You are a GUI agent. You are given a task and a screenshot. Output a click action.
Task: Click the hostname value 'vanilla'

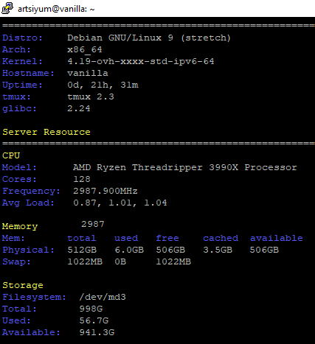pos(88,73)
